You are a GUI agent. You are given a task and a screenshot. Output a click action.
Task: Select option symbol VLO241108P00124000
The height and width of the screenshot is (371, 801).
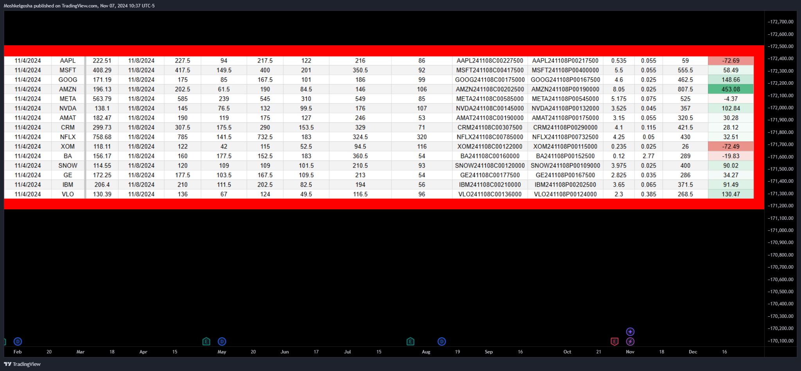tap(565, 194)
